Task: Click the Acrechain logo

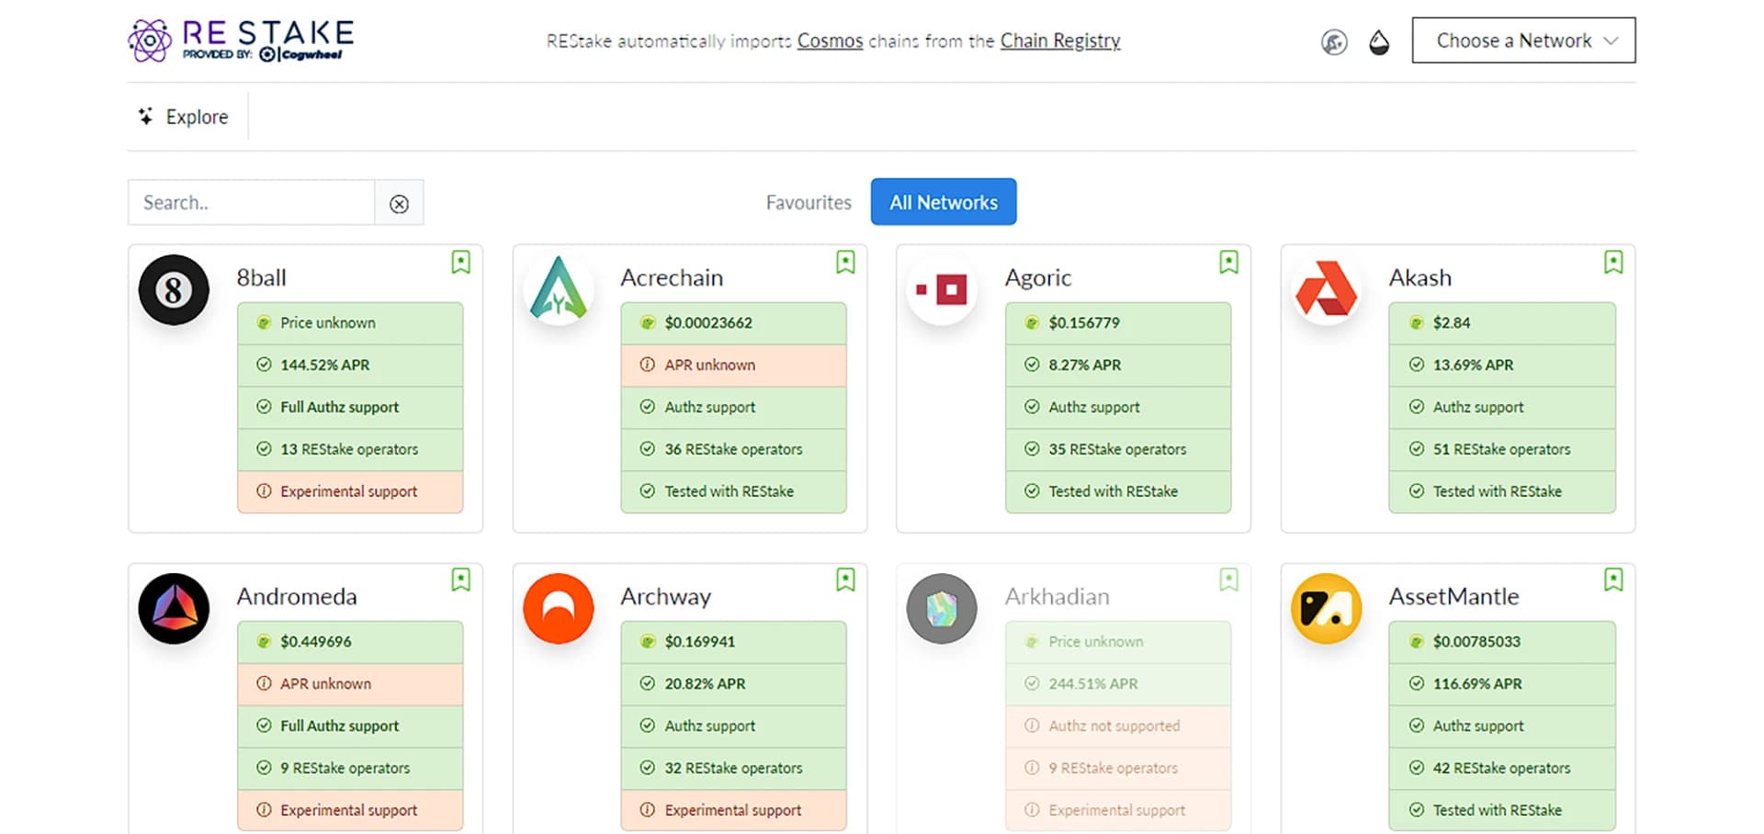Action: point(559,289)
